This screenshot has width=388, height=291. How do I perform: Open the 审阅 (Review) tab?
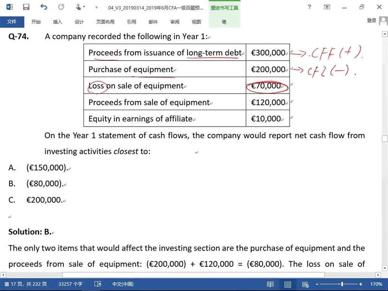coord(175,22)
